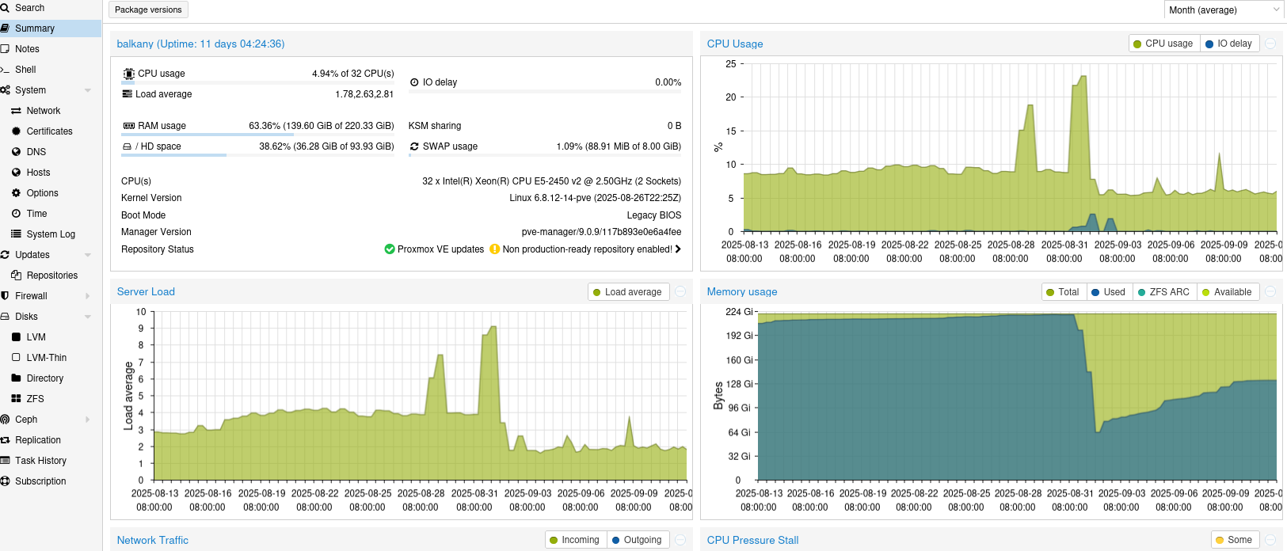This screenshot has width=1287, height=551.
Task: Click the Ceph icon in sidebar
Action: [x=5, y=420]
